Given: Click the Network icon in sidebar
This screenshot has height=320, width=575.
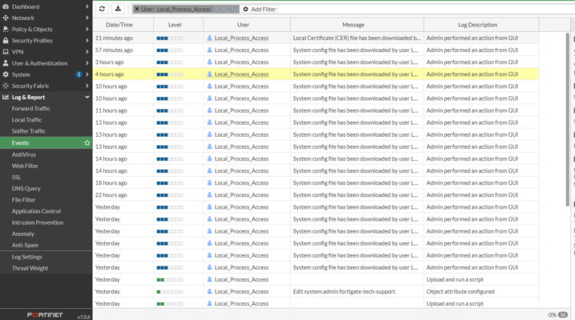Looking at the screenshot, I should click(x=6, y=18).
